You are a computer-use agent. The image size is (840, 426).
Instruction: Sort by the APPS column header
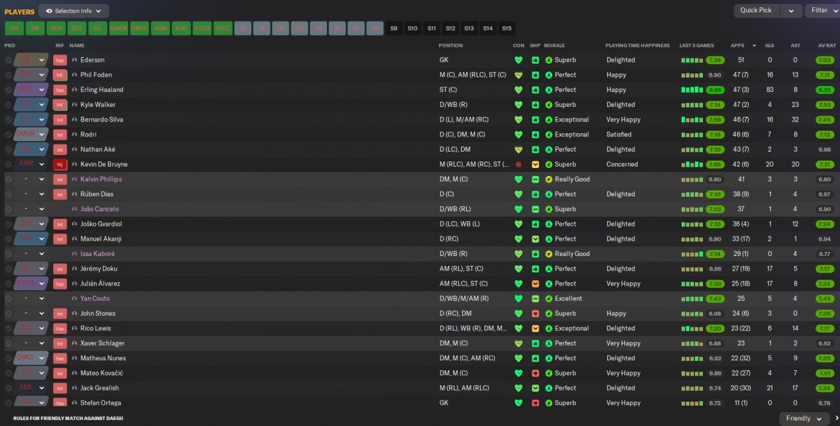point(738,45)
